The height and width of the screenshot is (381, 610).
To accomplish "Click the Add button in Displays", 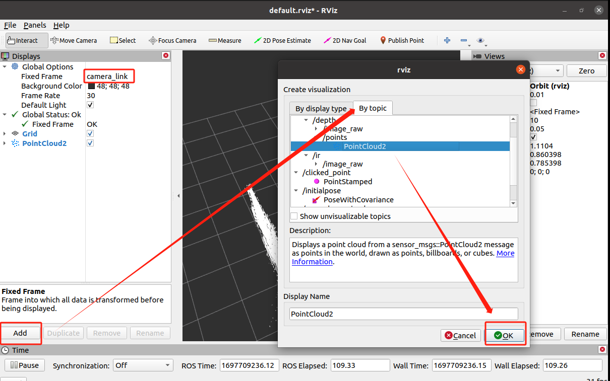I will click(x=21, y=333).
